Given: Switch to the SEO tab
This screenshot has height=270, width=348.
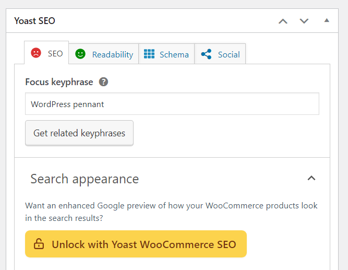Looking at the screenshot, I should tap(55, 53).
